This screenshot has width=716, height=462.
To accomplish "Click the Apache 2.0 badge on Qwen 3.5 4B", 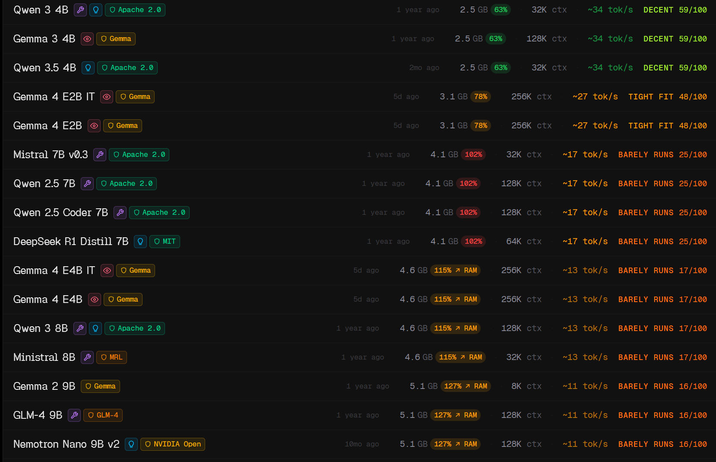I will tap(127, 68).
